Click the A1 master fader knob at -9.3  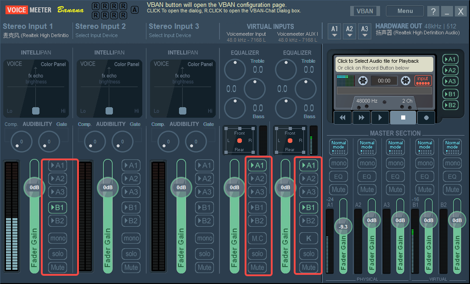[343, 227]
